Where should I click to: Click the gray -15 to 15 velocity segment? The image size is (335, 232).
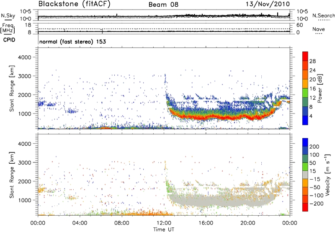click(305, 175)
